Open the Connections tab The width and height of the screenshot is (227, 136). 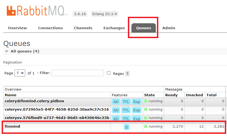click(50, 28)
